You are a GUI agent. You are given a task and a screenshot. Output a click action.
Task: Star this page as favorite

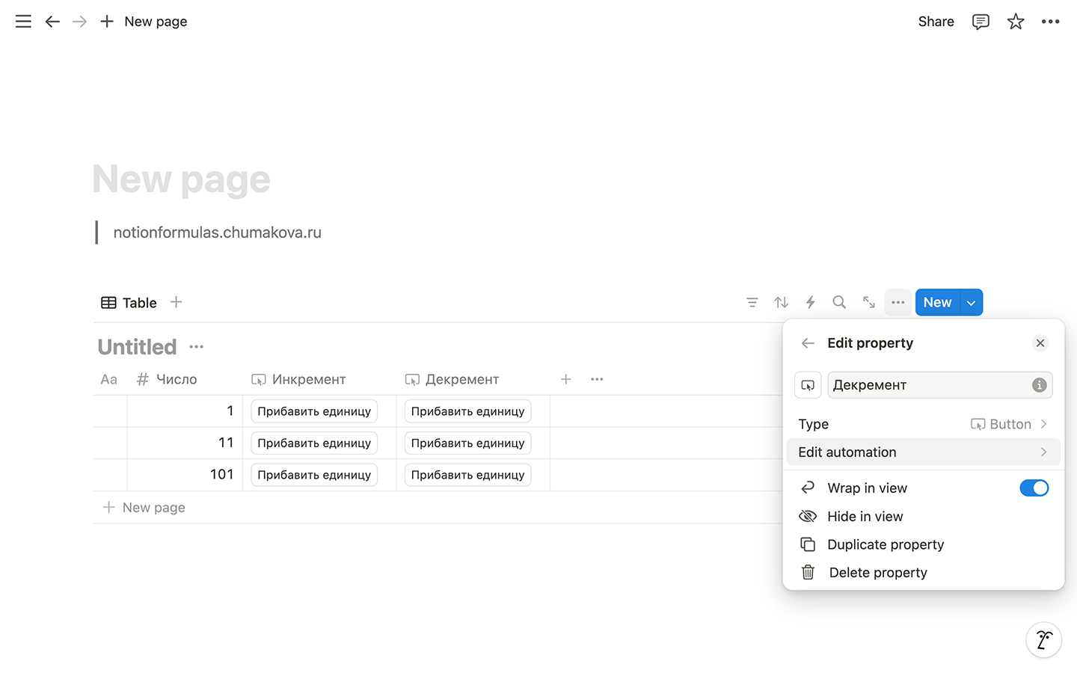coord(1016,22)
